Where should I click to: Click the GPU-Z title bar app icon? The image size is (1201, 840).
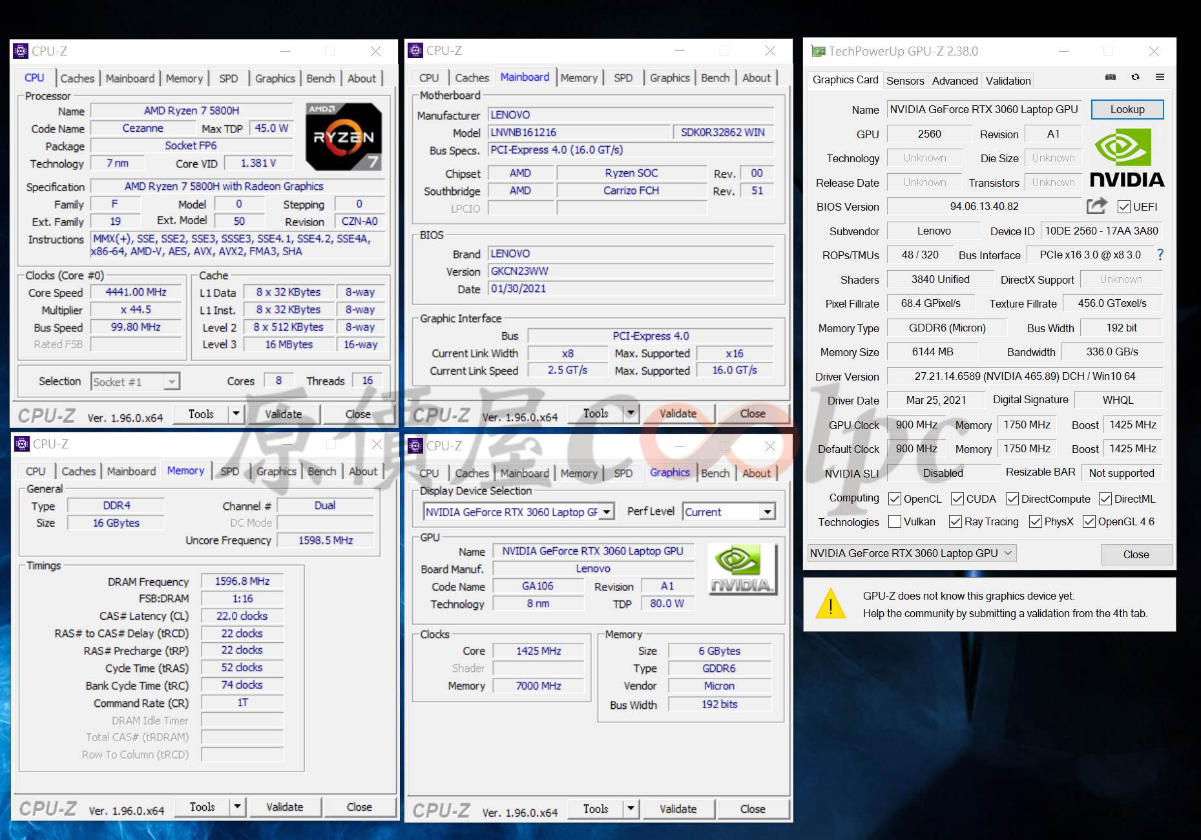tap(819, 51)
